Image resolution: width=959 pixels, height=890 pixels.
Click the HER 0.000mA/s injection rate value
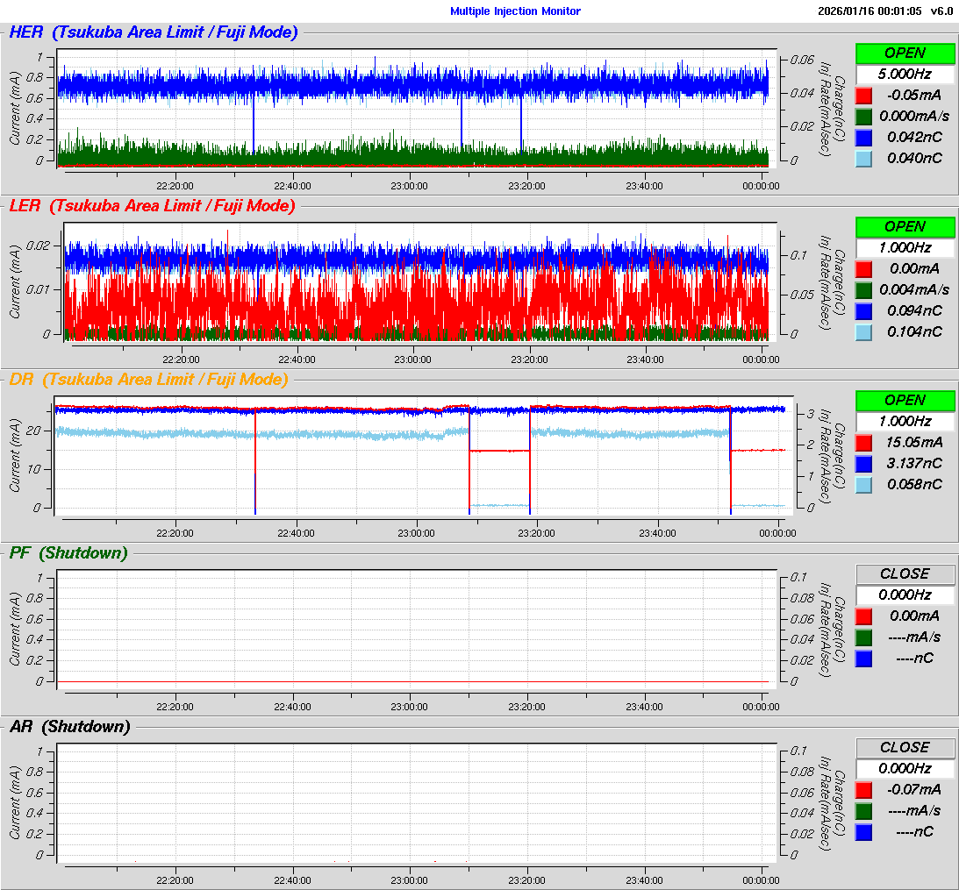click(913, 116)
